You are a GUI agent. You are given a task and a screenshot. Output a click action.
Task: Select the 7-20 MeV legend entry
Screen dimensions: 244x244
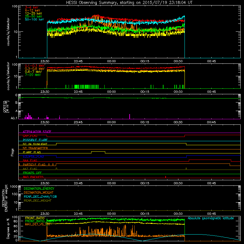(x=33, y=75)
